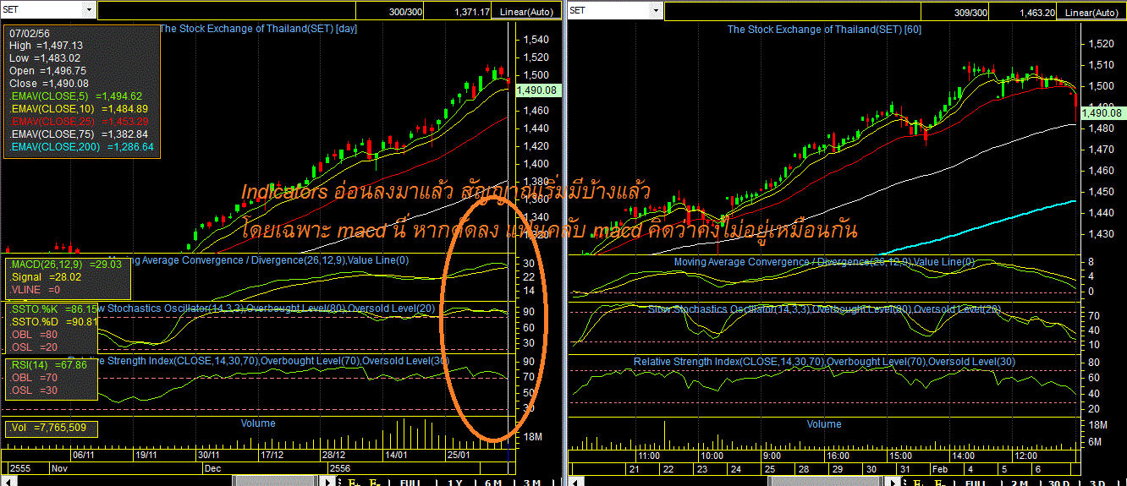1127x486 pixels.
Task: Click the horizontal scrollbar thumb of the 60-minute chart
Action: click(x=825, y=482)
